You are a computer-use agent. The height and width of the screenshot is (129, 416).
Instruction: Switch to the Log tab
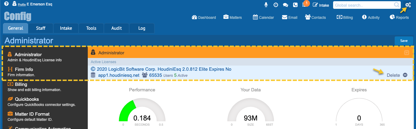tap(142, 28)
